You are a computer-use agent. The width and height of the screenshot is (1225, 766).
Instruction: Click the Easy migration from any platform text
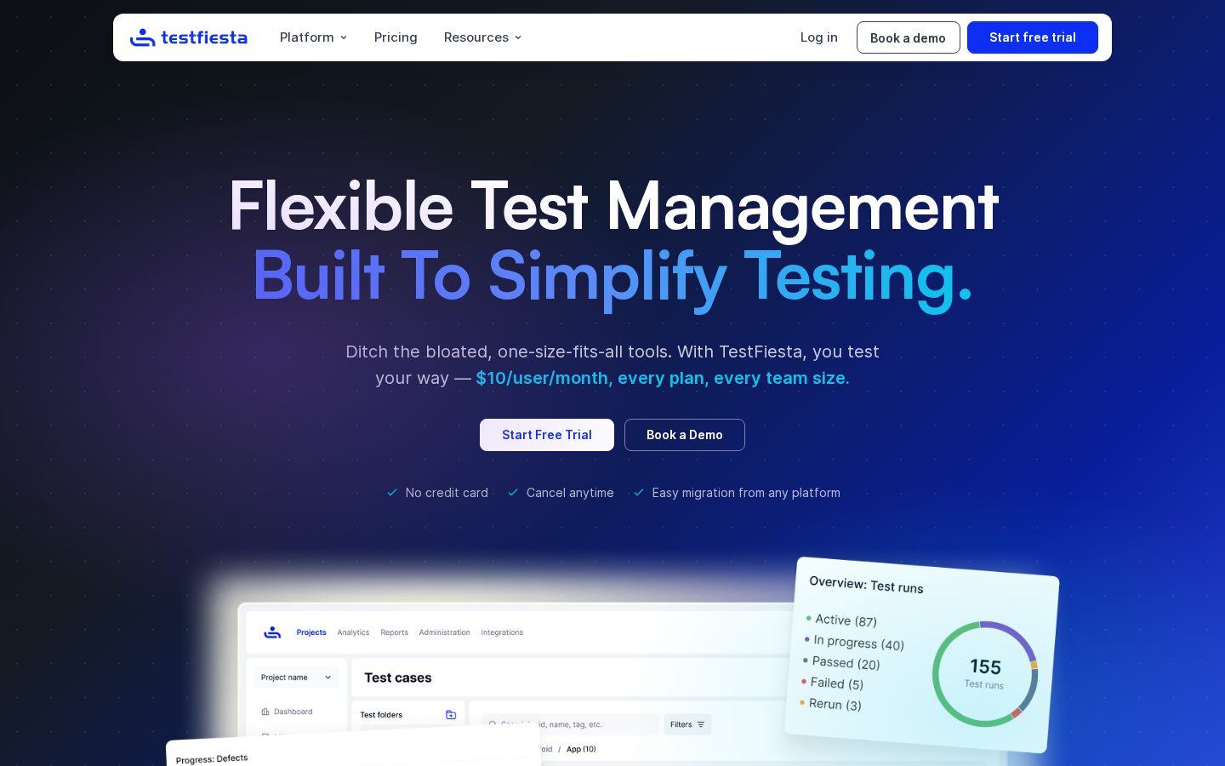pos(746,493)
